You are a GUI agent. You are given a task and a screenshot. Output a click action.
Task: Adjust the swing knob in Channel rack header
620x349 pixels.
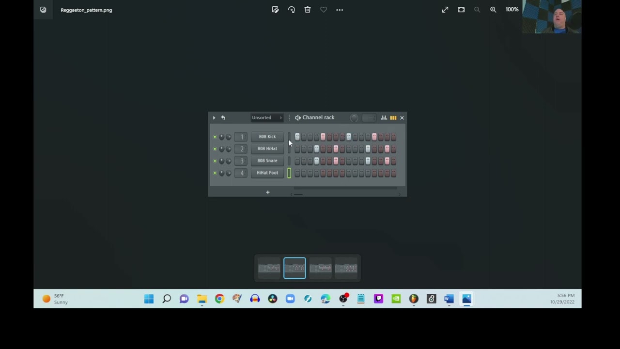(354, 118)
